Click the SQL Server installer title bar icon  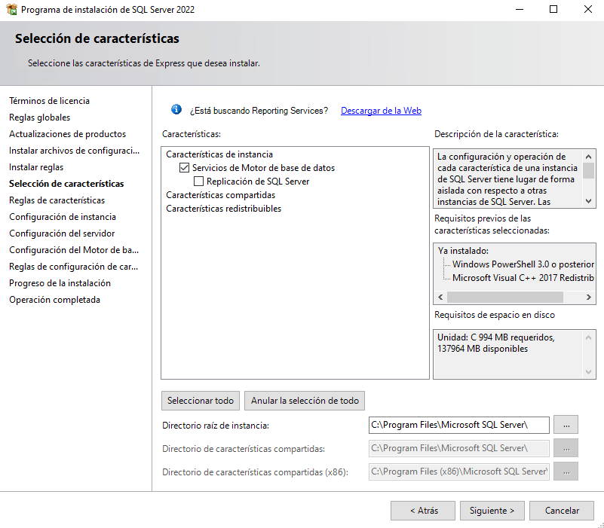11,10
